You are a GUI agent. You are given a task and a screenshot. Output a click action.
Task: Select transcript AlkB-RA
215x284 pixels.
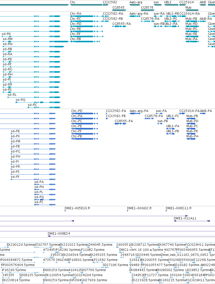click(x=206, y=19)
